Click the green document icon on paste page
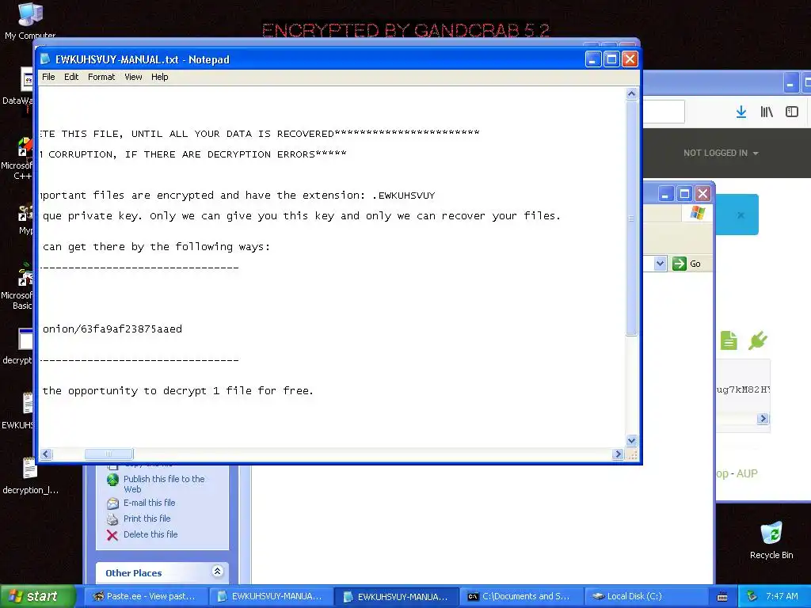The width and height of the screenshot is (811, 608). (x=729, y=340)
